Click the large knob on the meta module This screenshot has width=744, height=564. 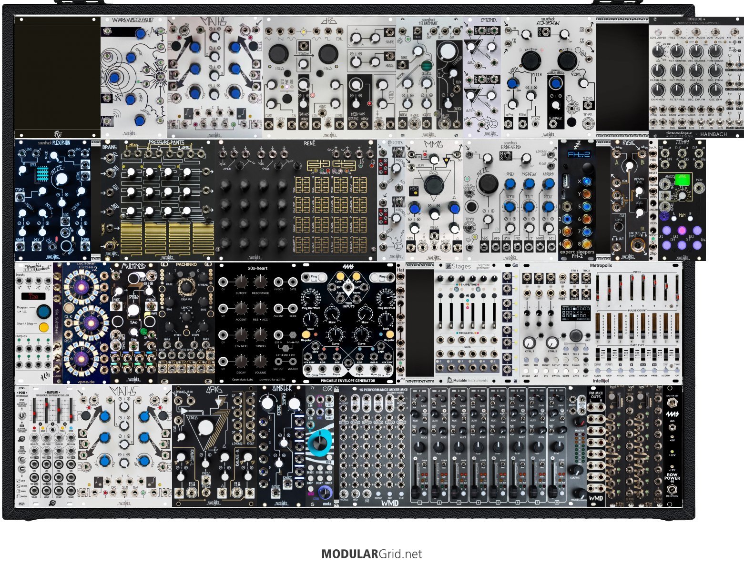click(320, 442)
